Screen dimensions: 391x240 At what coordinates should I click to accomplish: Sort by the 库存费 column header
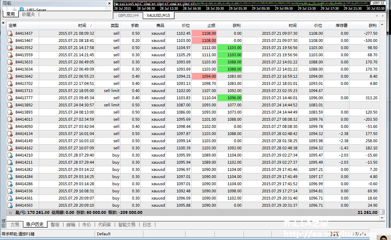point(336,25)
